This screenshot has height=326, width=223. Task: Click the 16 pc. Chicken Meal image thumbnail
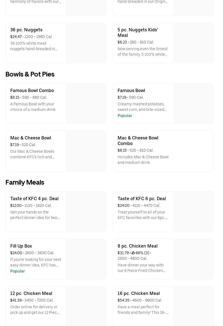click(x=193, y=306)
